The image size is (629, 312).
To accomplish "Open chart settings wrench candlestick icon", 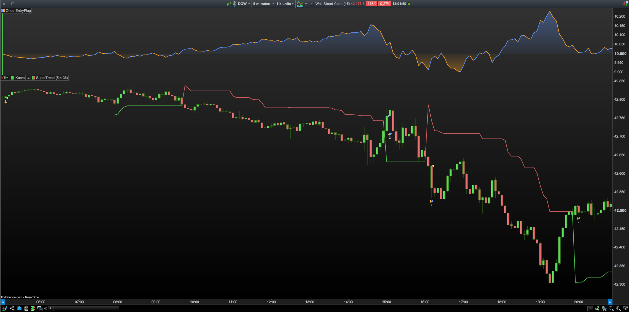I will coord(597,308).
